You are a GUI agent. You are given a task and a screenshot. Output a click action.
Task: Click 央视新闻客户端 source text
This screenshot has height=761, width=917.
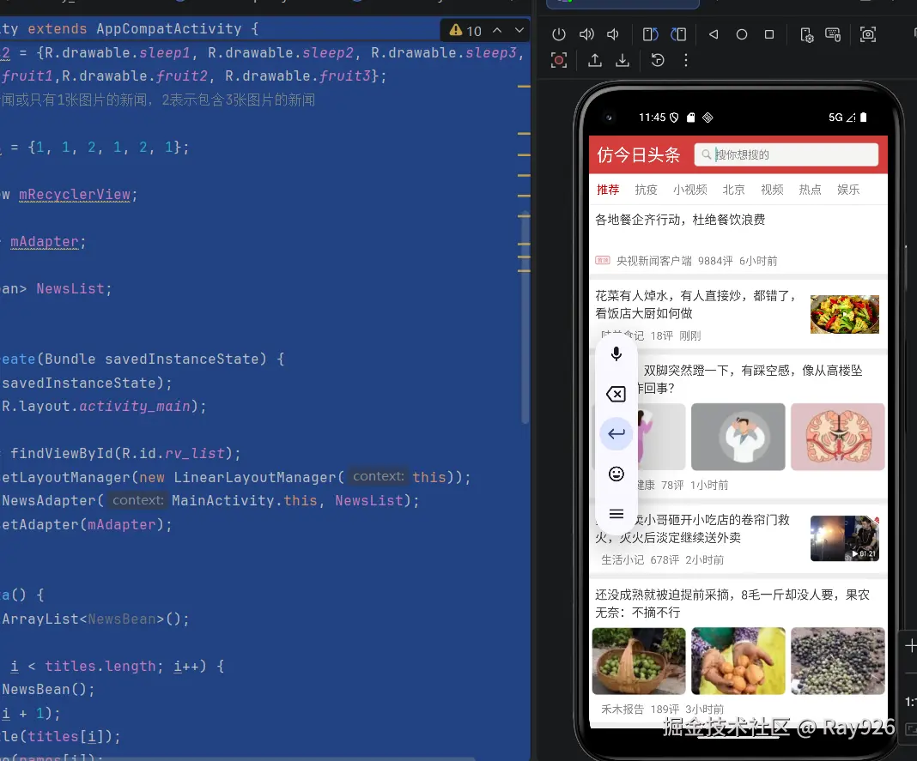click(x=653, y=261)
